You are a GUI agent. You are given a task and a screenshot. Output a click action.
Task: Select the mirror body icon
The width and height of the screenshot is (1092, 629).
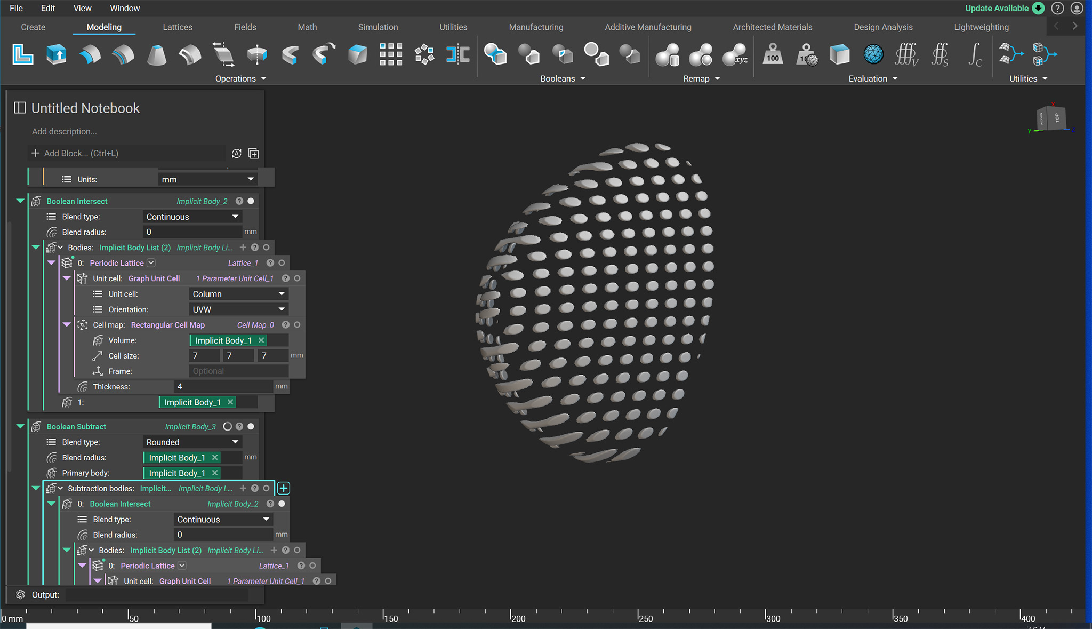coord(457,54)
